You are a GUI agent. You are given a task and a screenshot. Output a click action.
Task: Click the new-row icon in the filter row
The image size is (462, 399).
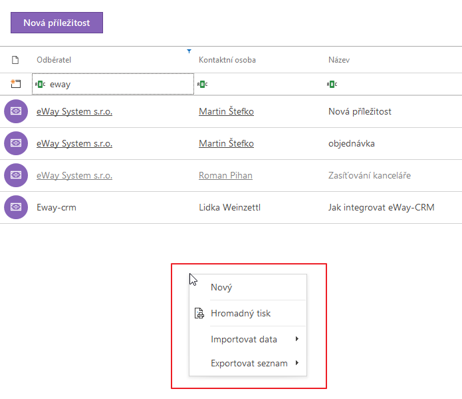pos(15,84)
